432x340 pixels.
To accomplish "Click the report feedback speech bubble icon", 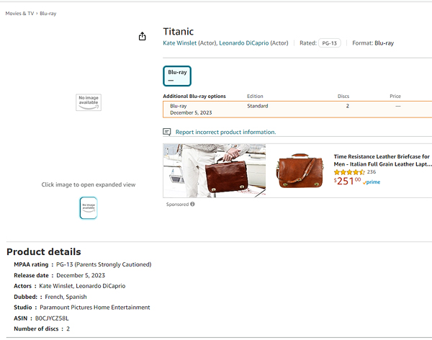I will 167,132.
